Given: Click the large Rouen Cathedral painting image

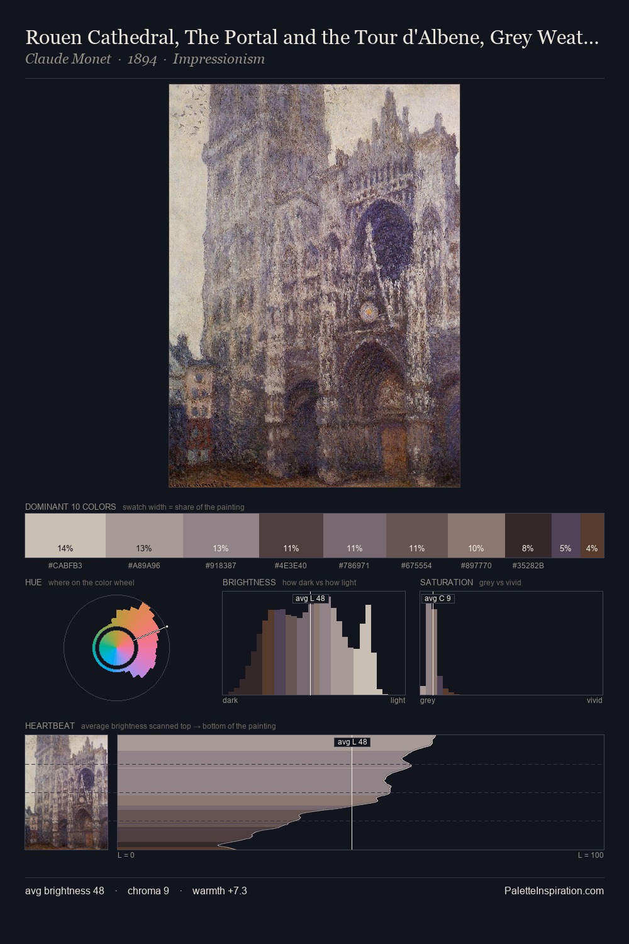Looking at the screenshot, I should point(314,286).
